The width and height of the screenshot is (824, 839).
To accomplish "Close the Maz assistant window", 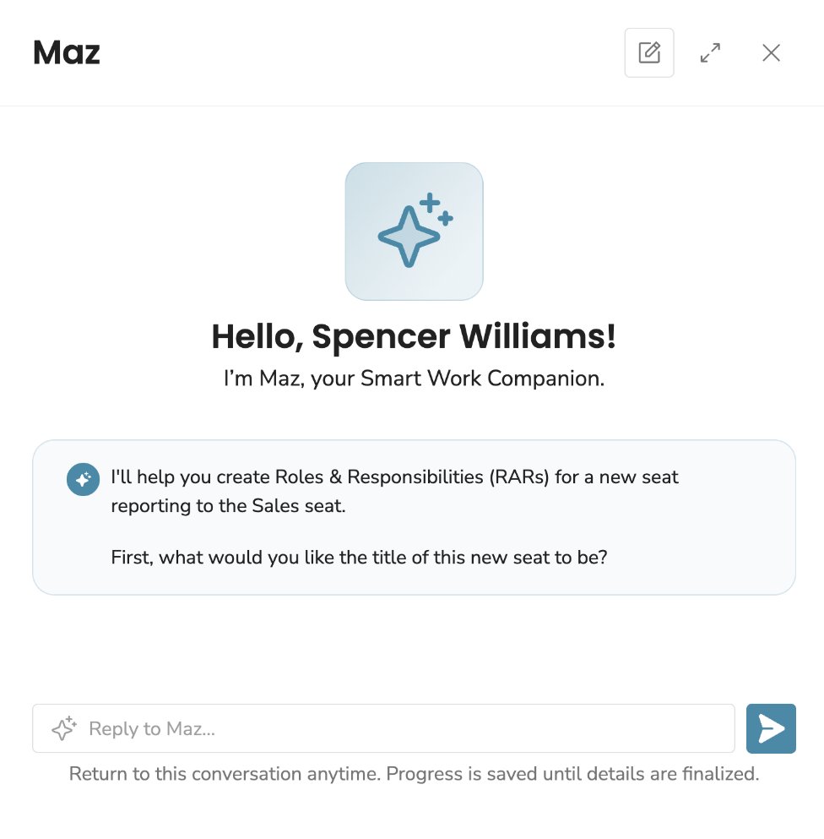I will 771,52.
